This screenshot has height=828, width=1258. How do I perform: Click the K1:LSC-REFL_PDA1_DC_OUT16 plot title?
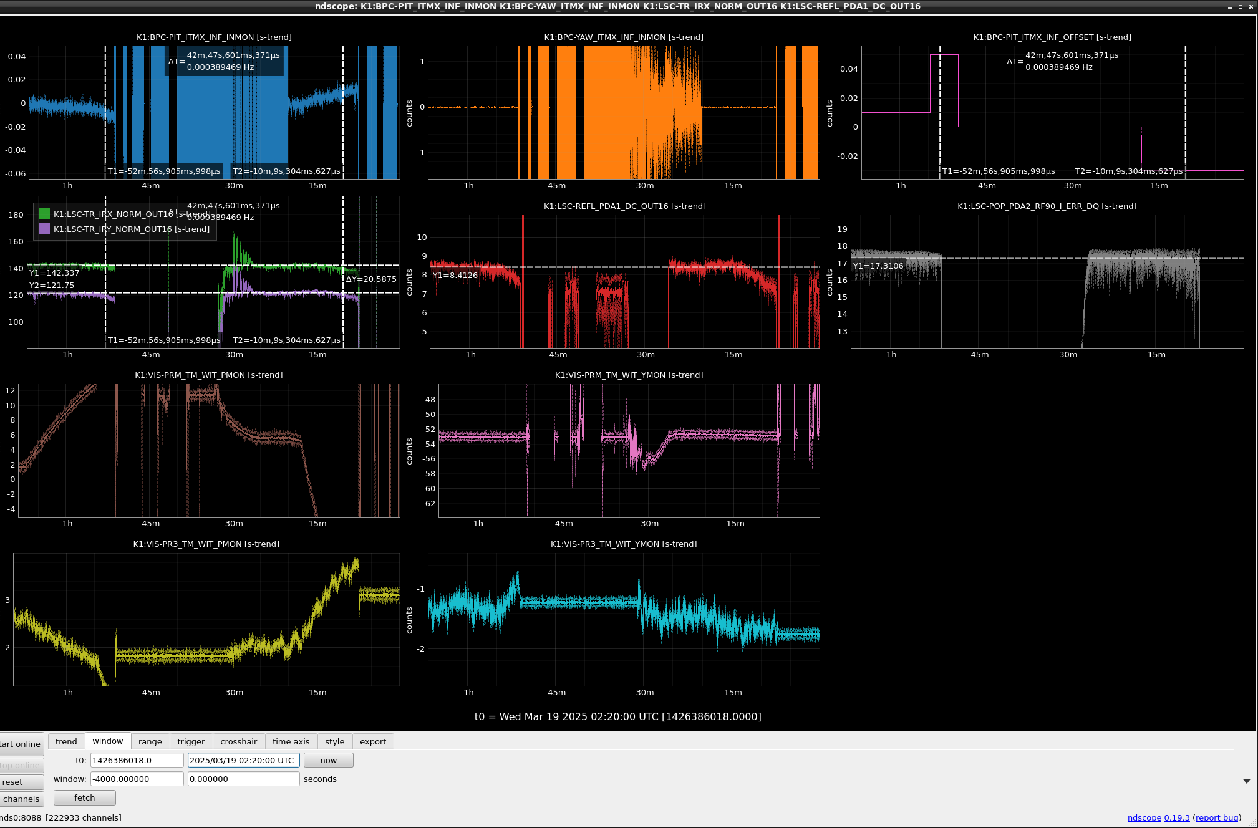(x=625, y=206)
